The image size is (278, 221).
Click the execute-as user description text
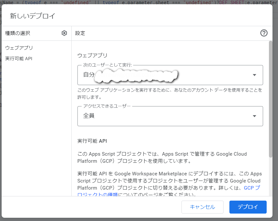click(x=168, y=94)
